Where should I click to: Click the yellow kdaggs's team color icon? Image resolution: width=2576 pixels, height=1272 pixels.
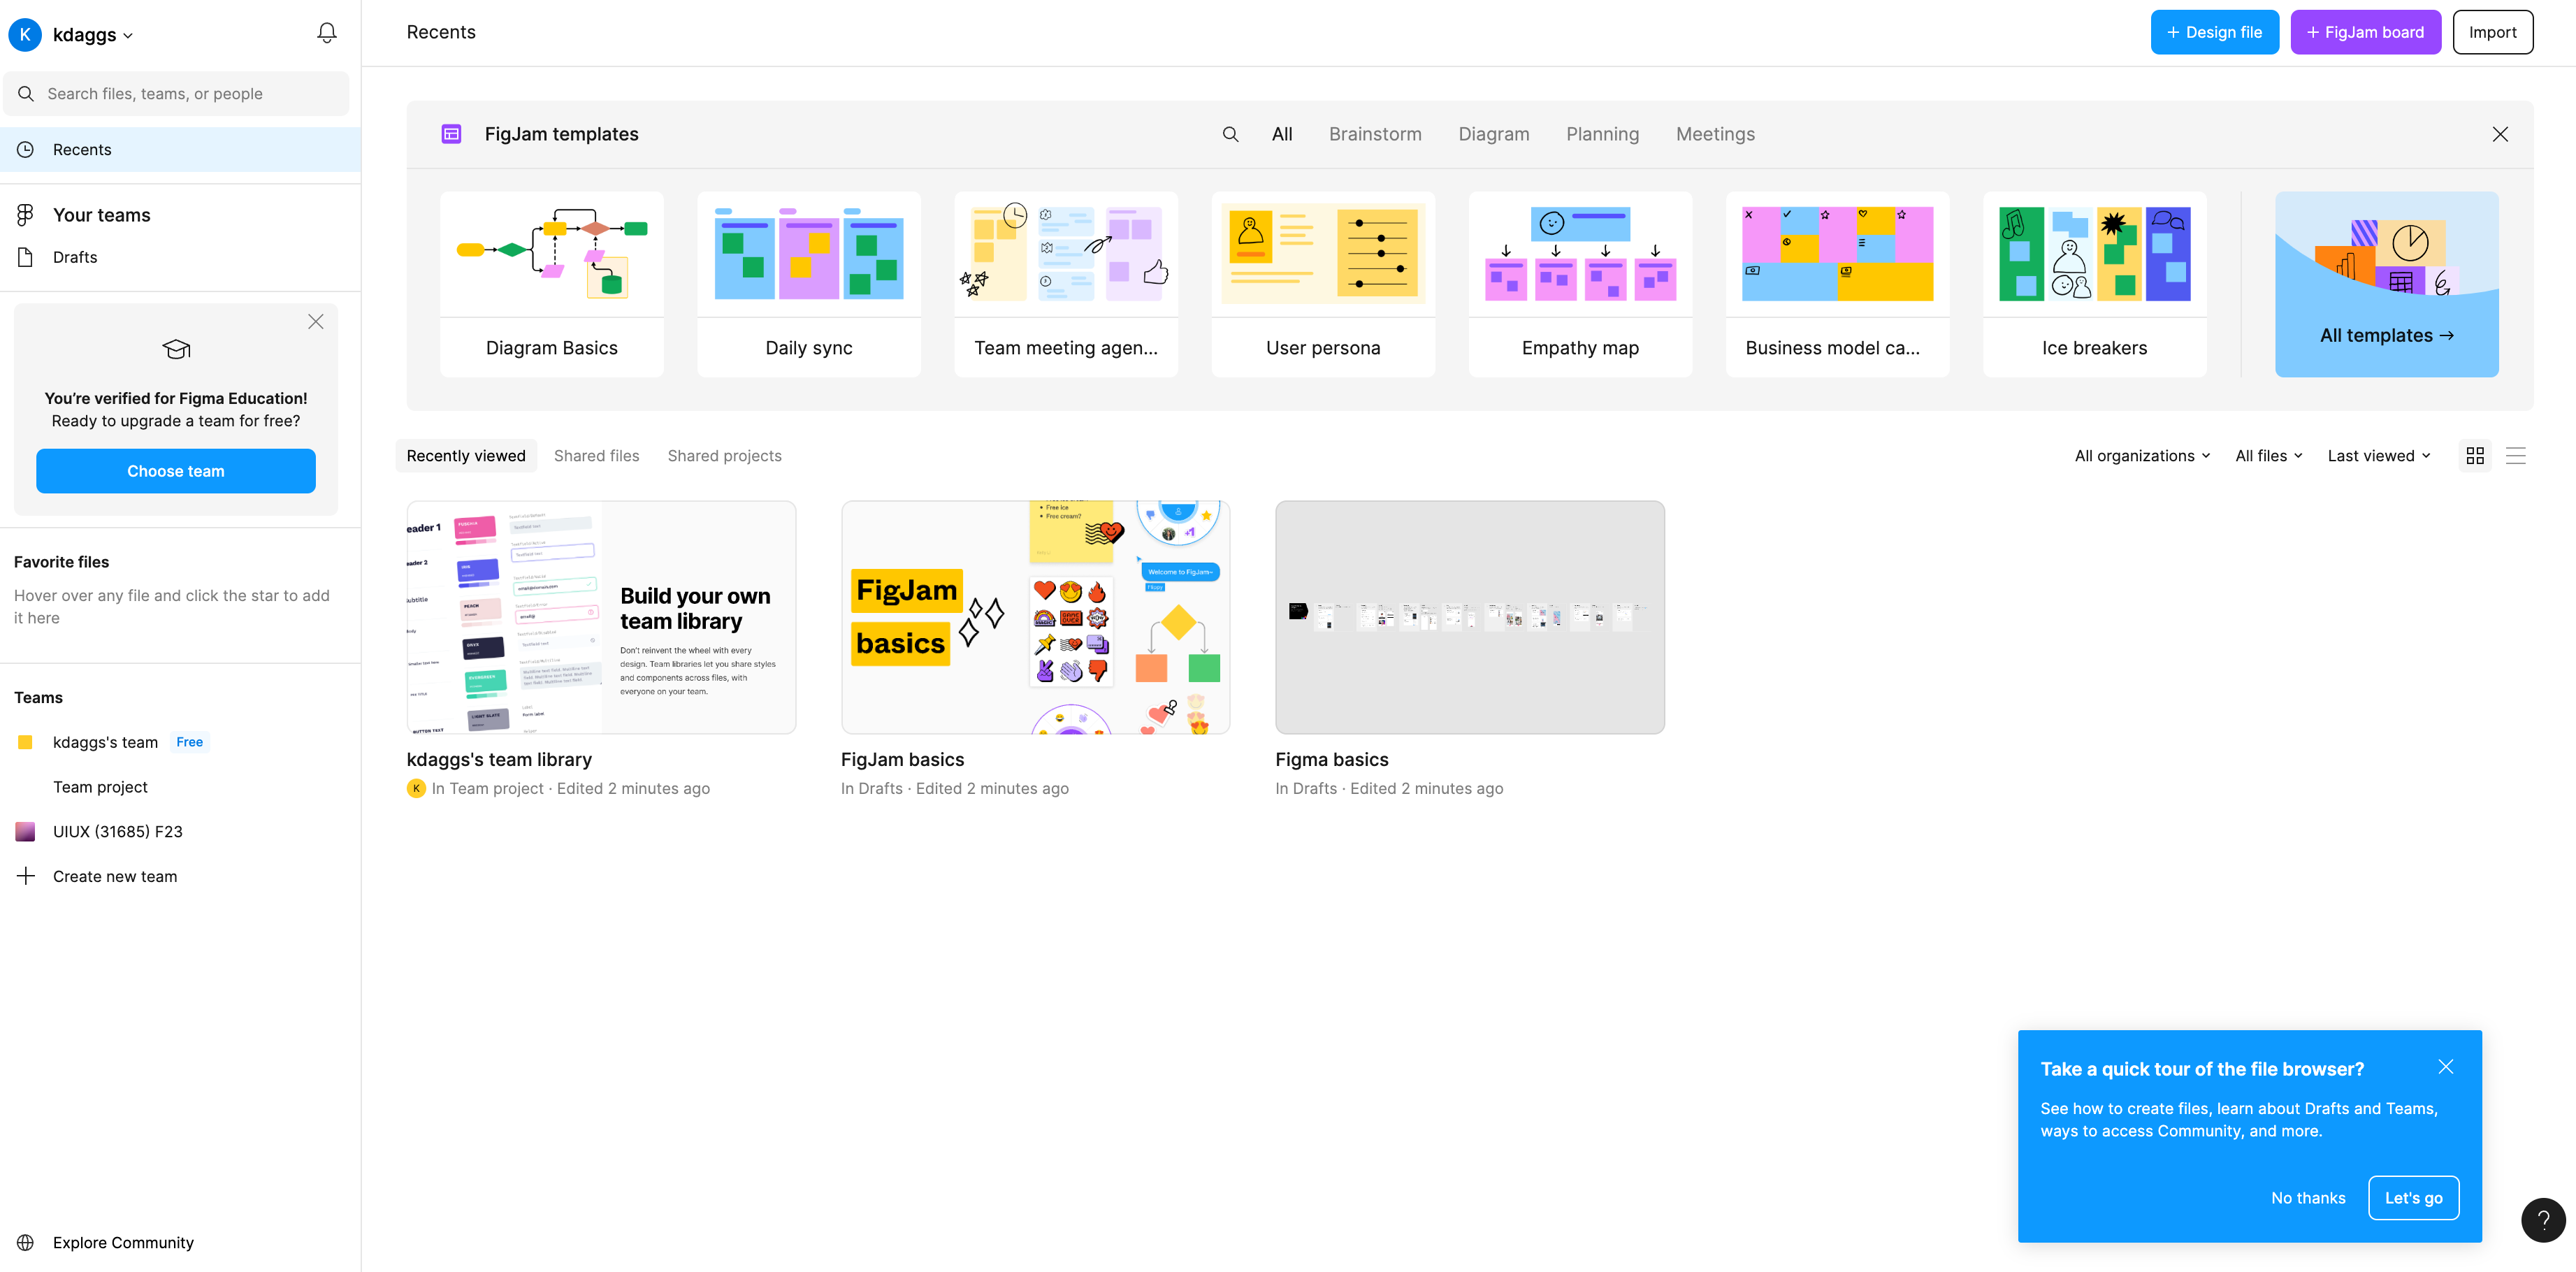tap(26, 742)
